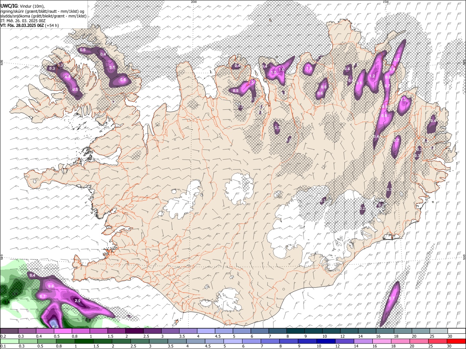
Task: Select the light gray upper swatch between 25 and 30
Action: tap(439, 331)
